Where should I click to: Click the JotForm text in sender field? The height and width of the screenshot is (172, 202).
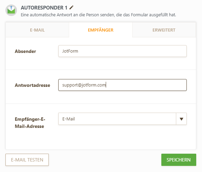click(70, 51)
